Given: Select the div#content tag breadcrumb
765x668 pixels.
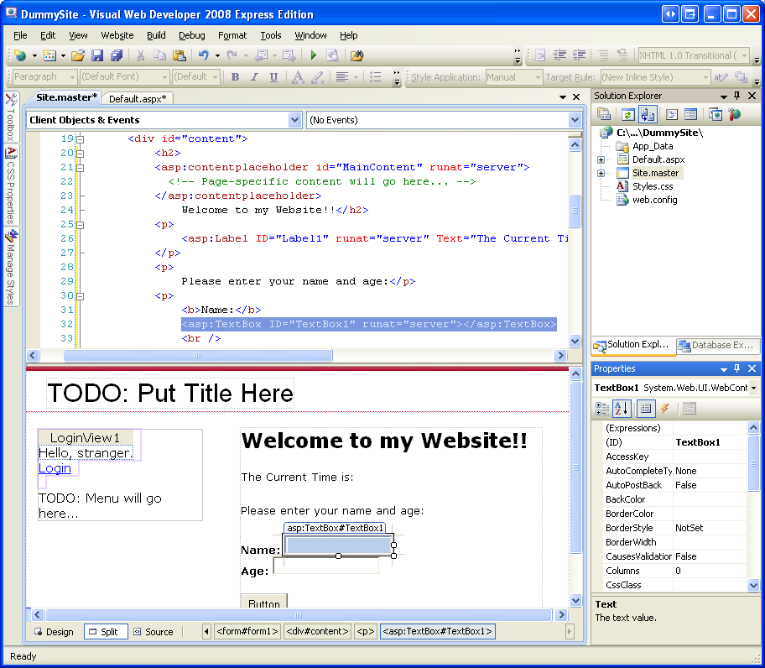Looking at the screenshot, I should click(x=317, y=631).
